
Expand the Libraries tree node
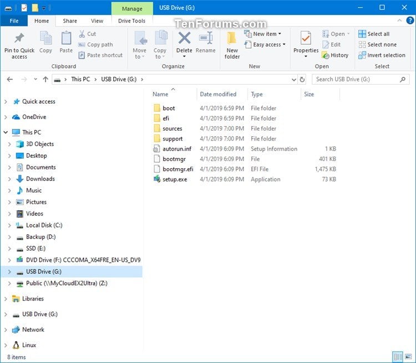[6, 299]
